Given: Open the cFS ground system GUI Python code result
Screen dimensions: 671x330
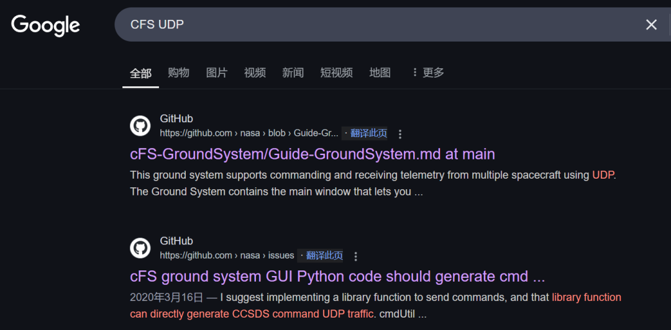Looking at the screenshot, I should pos(337,277).
